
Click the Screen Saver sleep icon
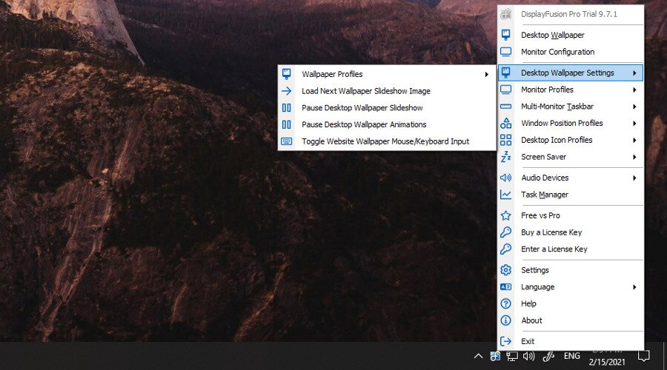tap(505, 157)
